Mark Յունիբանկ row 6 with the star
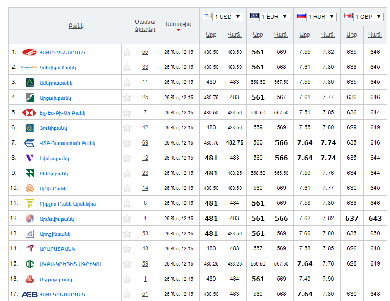The height and width of the screenshot is (301, 390). pyautogui.click(x=127, y=128)
